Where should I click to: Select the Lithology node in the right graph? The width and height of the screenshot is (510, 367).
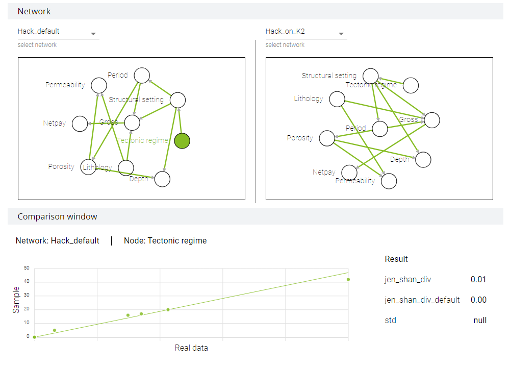(x=337, y=99)
